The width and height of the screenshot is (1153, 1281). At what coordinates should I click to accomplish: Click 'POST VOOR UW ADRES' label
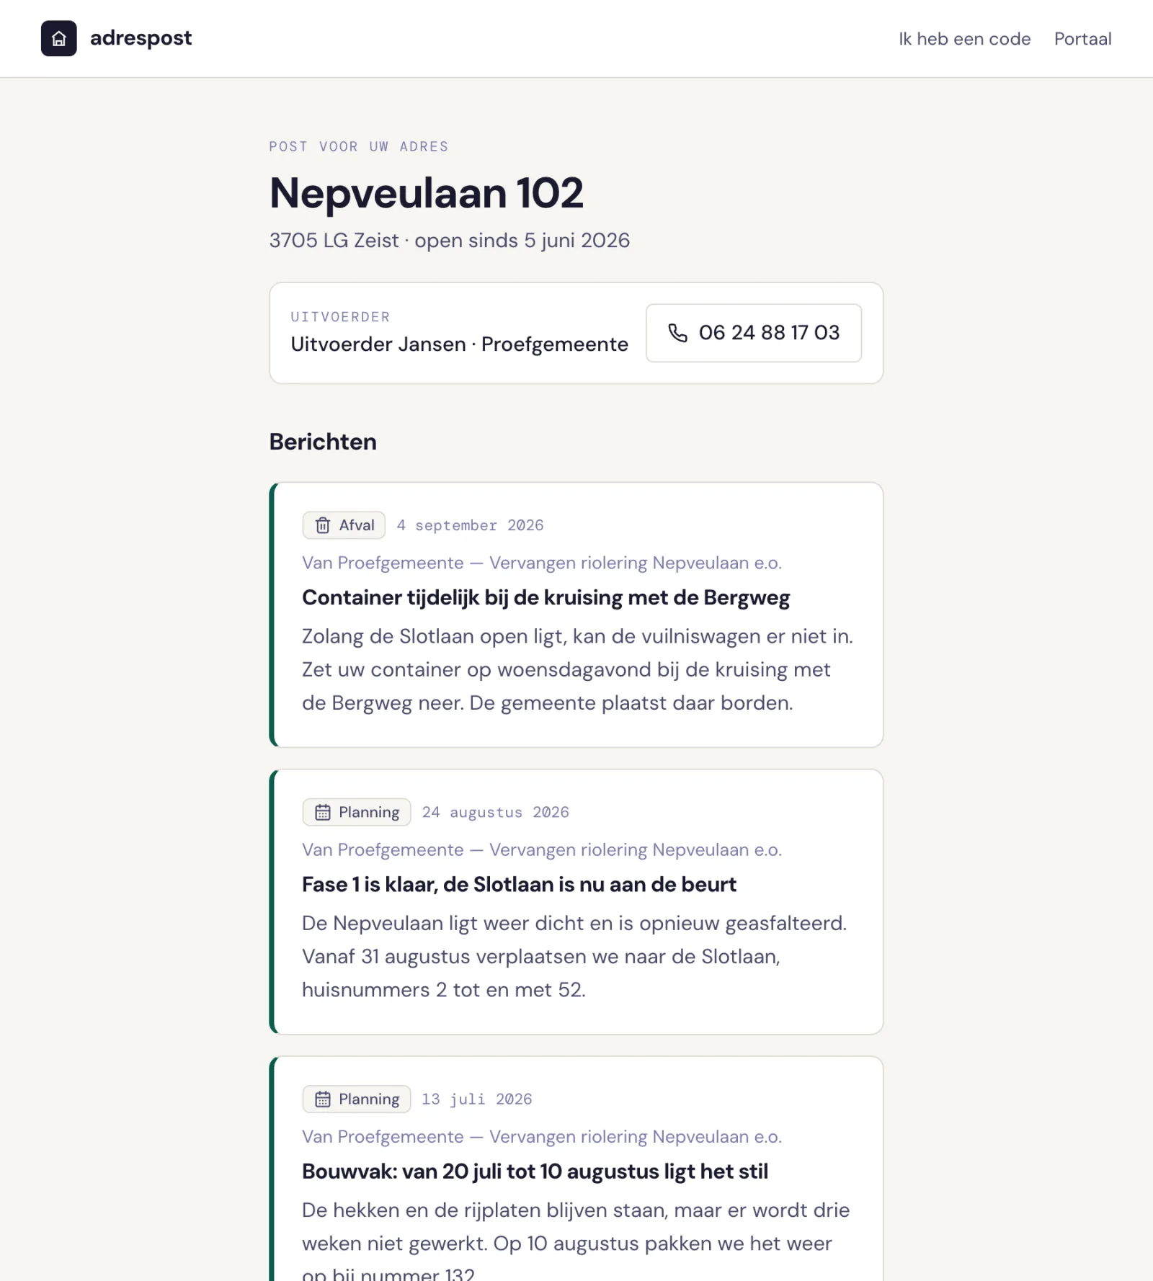(x=359, y=146)
